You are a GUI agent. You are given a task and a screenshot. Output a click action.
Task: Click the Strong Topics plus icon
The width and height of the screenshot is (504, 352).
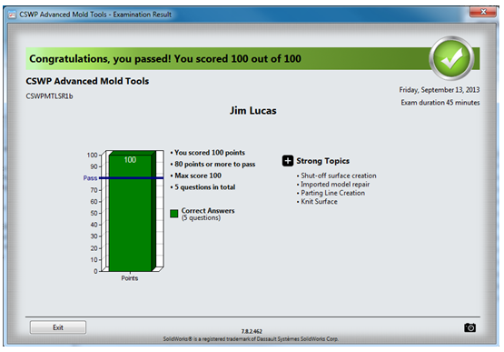[288, 161]
